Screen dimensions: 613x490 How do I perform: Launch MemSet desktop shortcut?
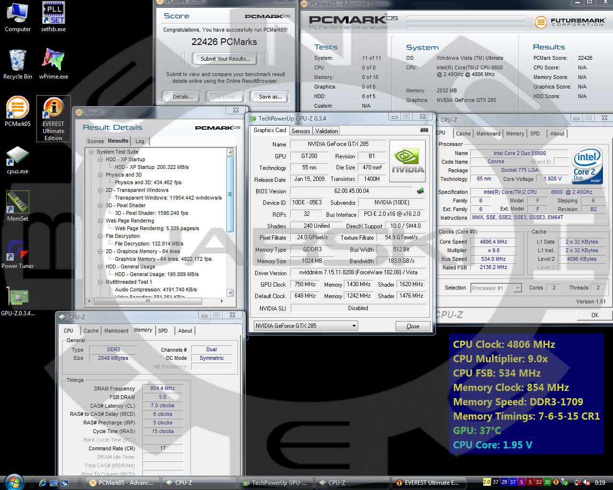[18, 206]
